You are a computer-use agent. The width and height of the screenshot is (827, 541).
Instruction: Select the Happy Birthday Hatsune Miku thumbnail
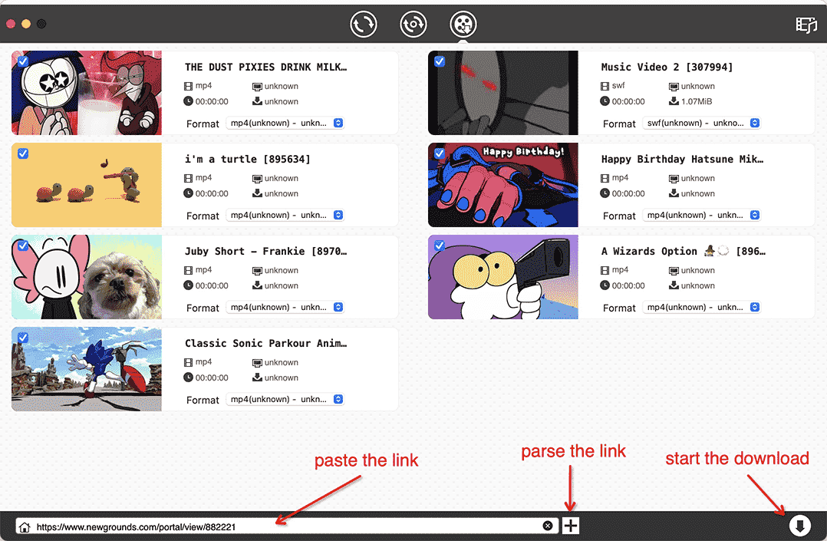(x=503, y=185)
